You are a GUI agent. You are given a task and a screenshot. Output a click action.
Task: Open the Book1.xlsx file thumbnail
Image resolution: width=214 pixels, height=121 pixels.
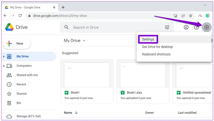[x=143, y=75]
